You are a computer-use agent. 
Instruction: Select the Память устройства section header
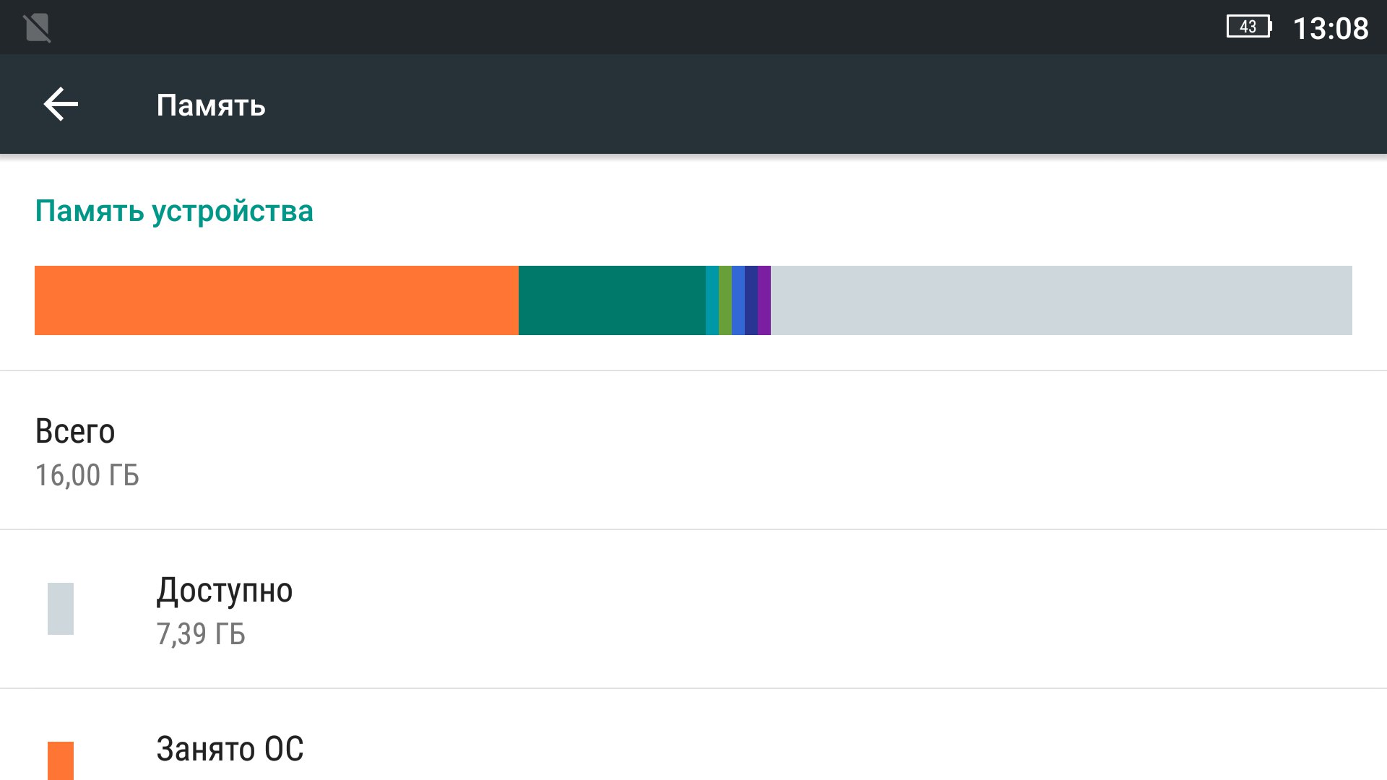click(174, 211)
